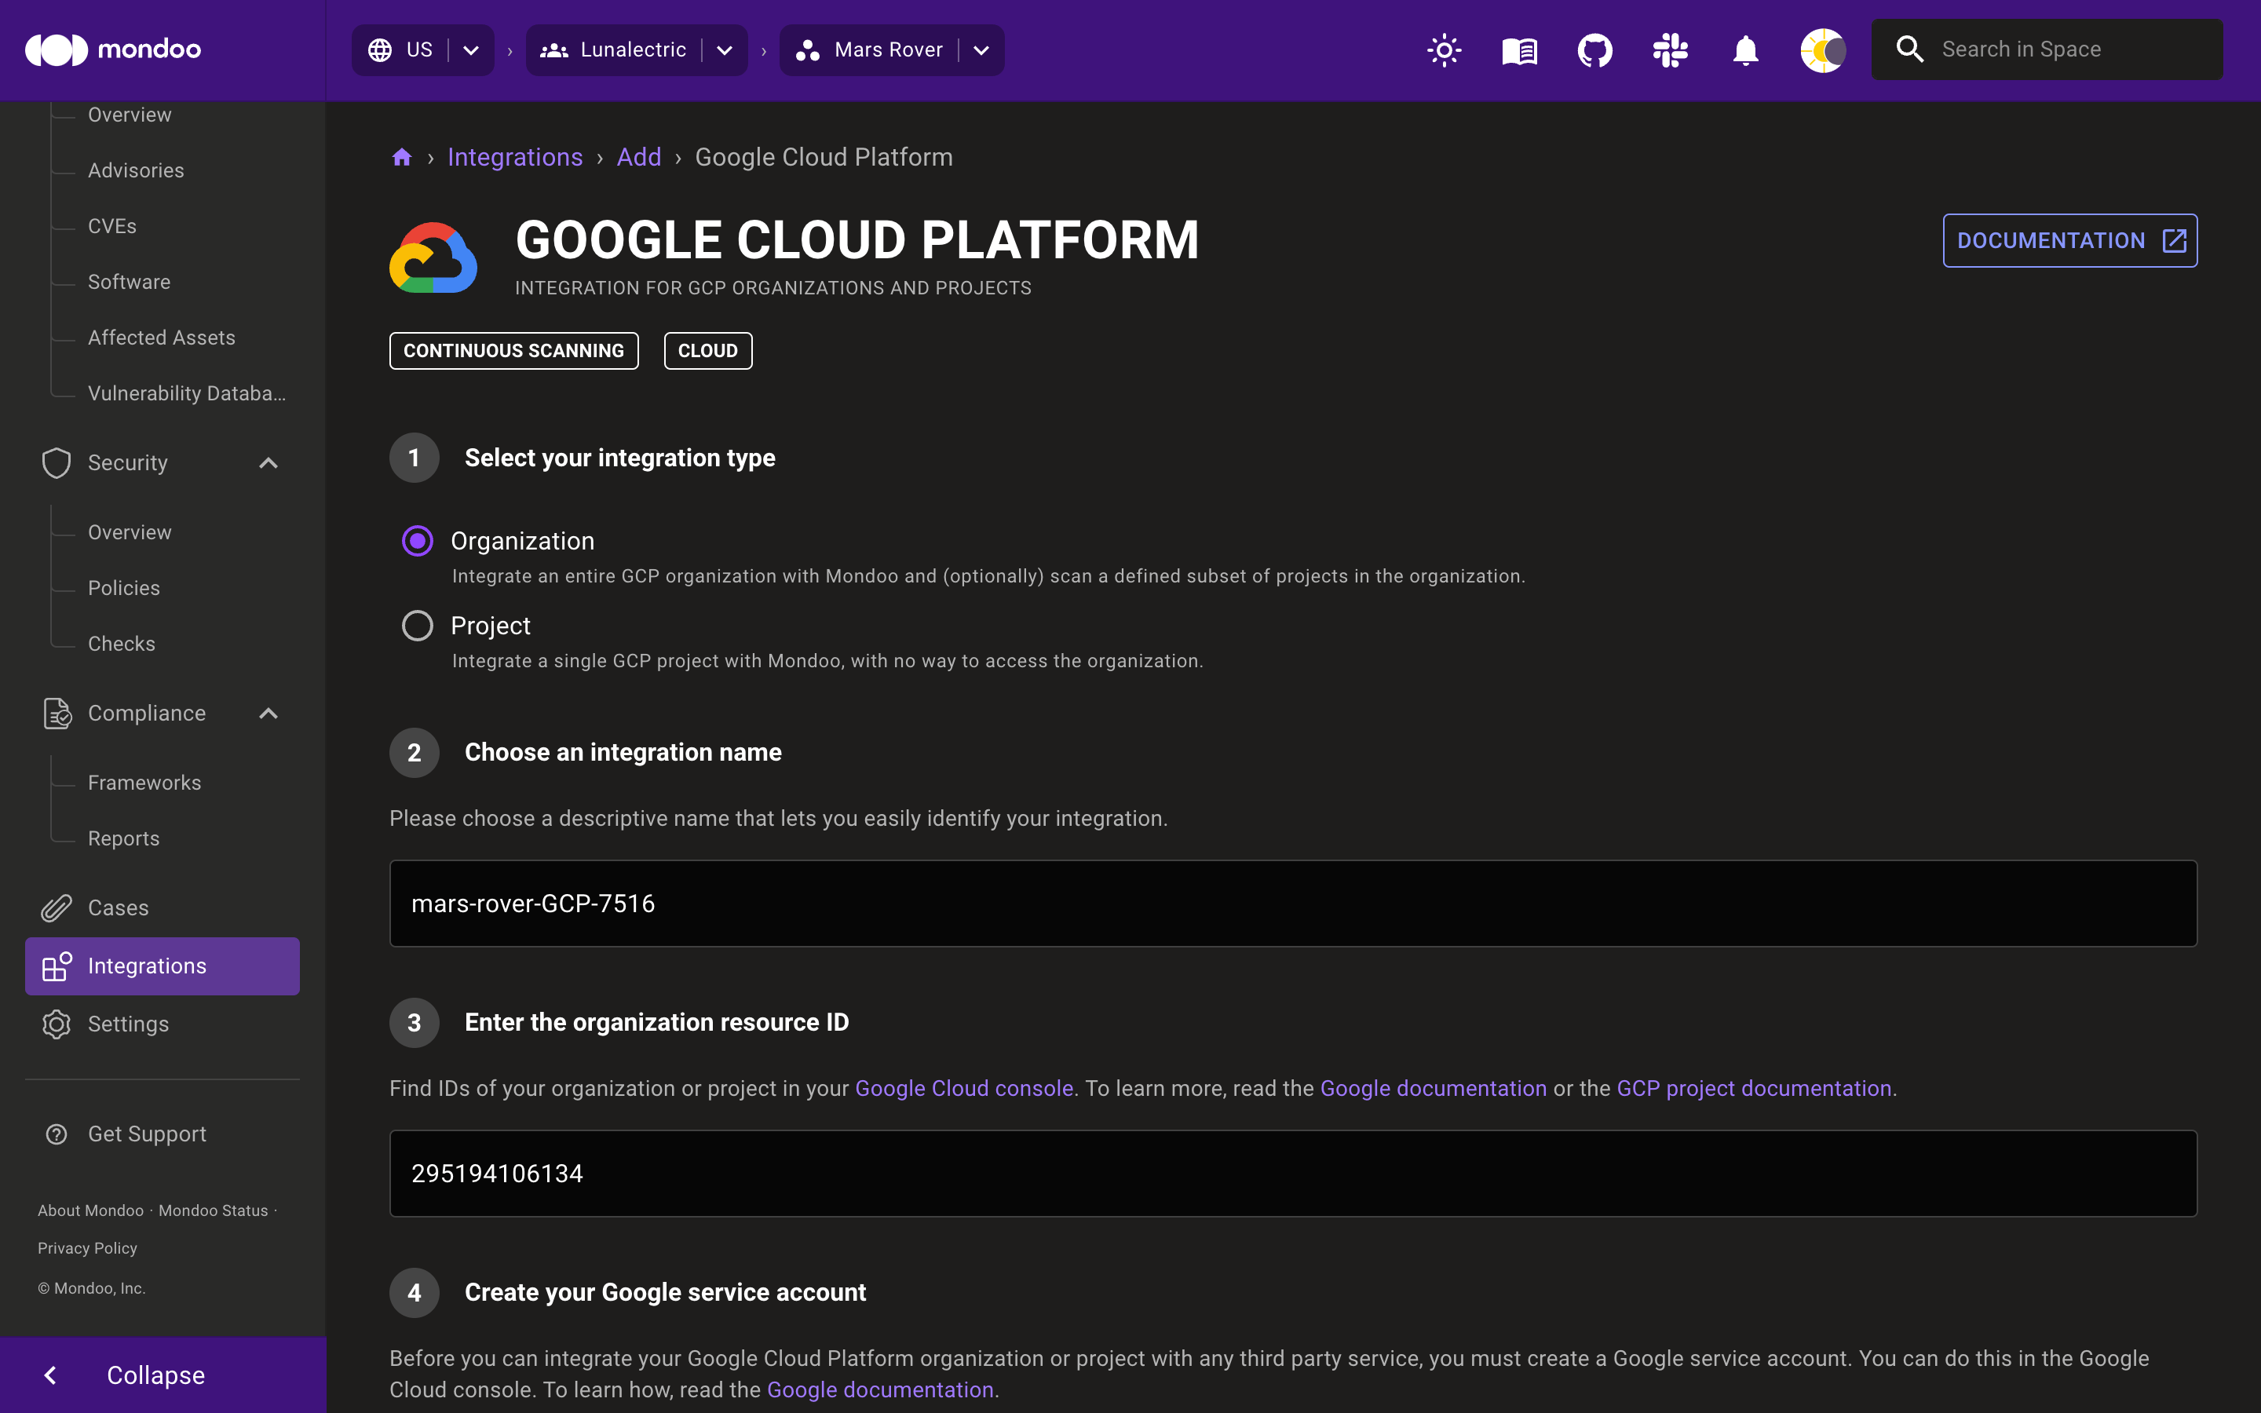
Task: Open Security Policies page
Action: (124, 588)
